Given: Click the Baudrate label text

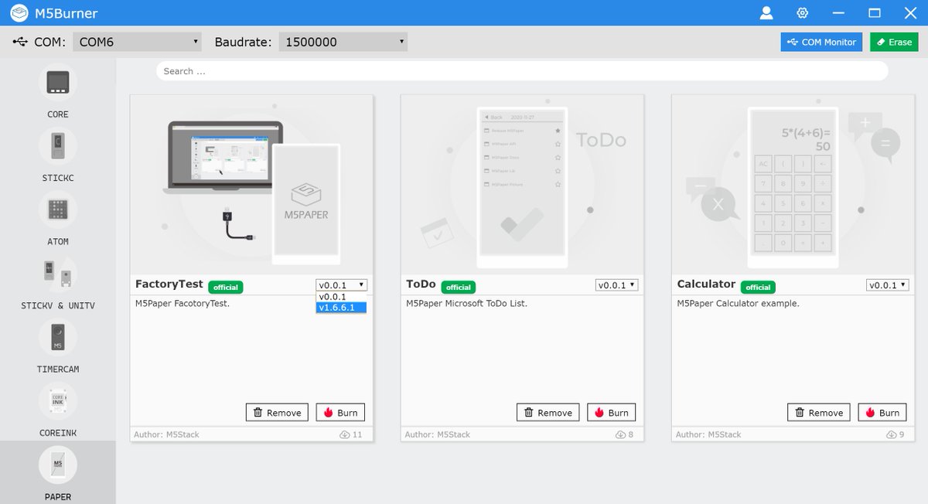Looking at the screenshot, I should (x=244, y=42).
